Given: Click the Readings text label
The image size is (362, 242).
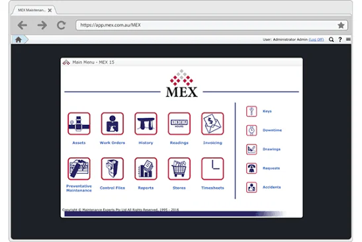Looking at the screenshot, I should click(179, 143).
